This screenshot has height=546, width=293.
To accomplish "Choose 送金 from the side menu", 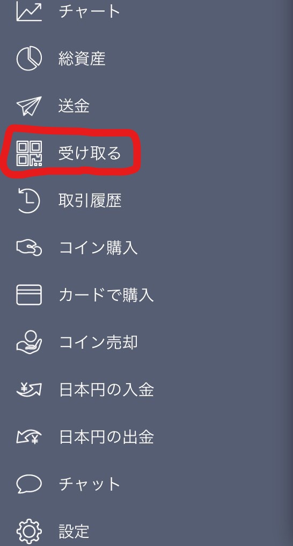I will (74, 106).
